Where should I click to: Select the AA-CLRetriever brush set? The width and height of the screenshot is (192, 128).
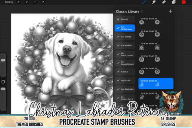(x=125, y=28)
